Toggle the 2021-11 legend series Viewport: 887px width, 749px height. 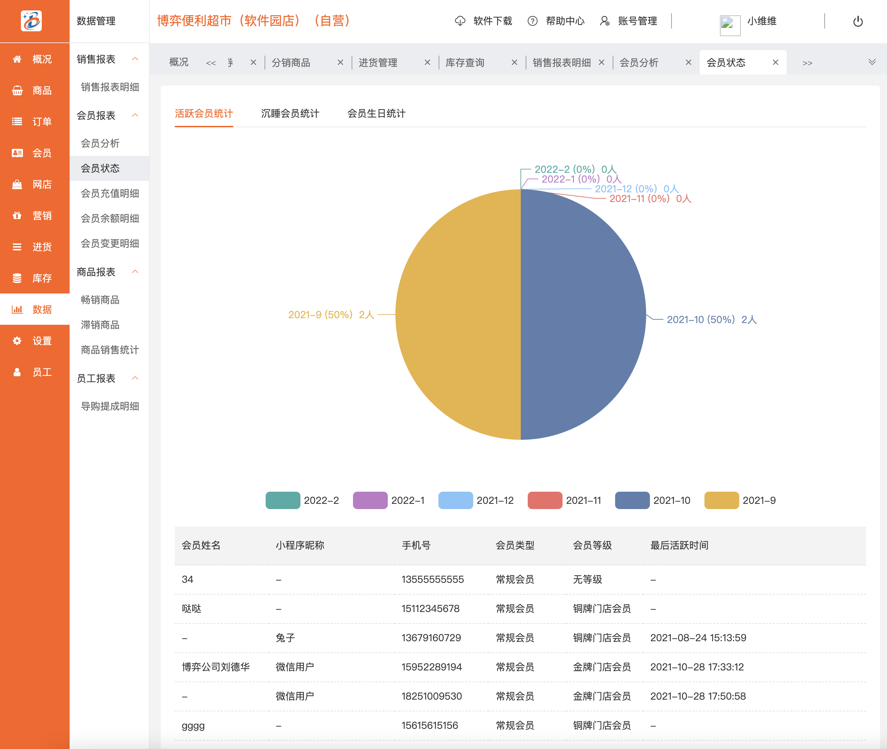click(544, 500)
